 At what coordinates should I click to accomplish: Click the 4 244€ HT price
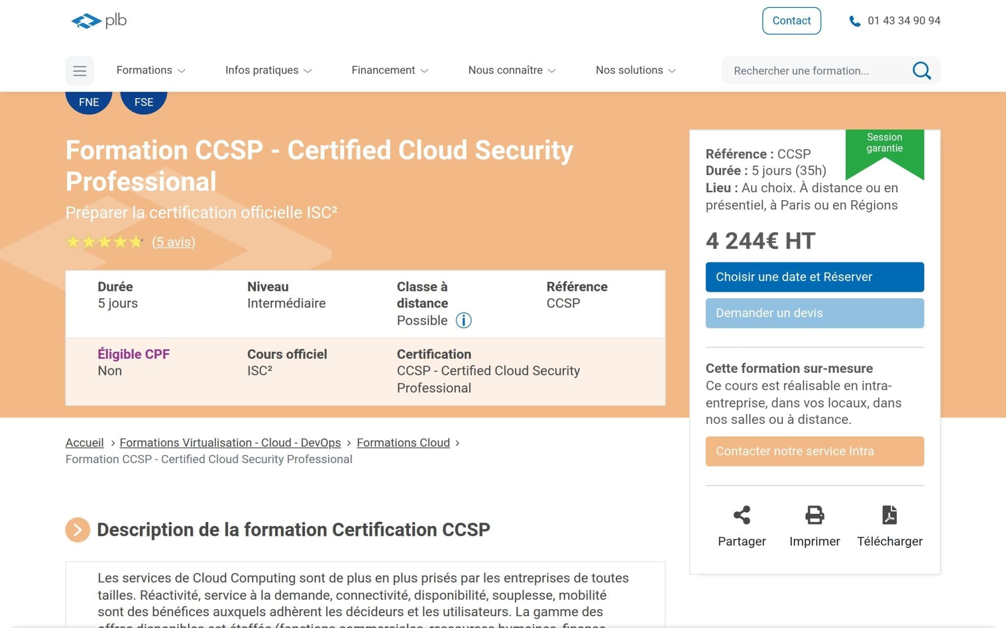click(760, 241)
